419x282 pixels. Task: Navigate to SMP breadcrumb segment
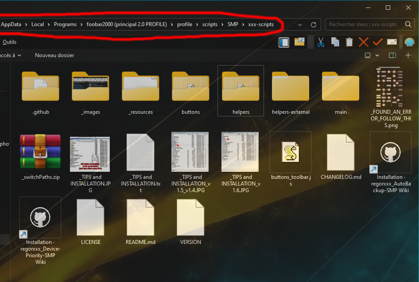coord(233,24)
